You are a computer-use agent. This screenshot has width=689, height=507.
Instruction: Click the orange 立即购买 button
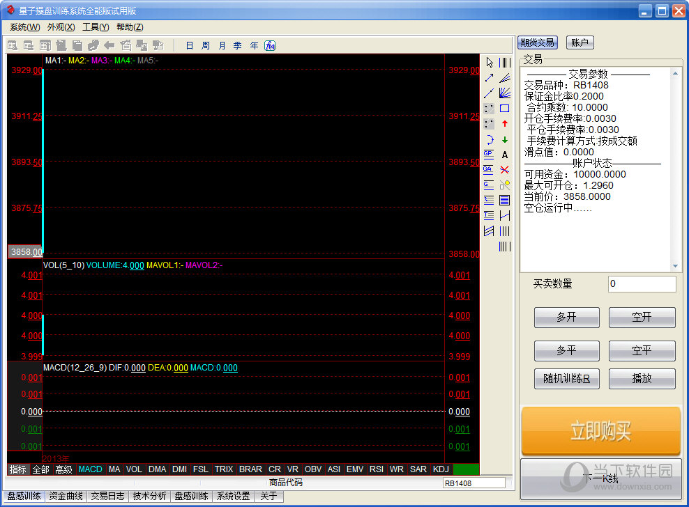600,431
